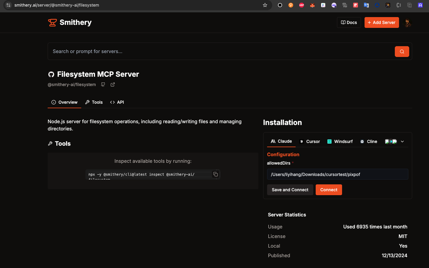Open the red P extension icon

[x=356, y=5]
